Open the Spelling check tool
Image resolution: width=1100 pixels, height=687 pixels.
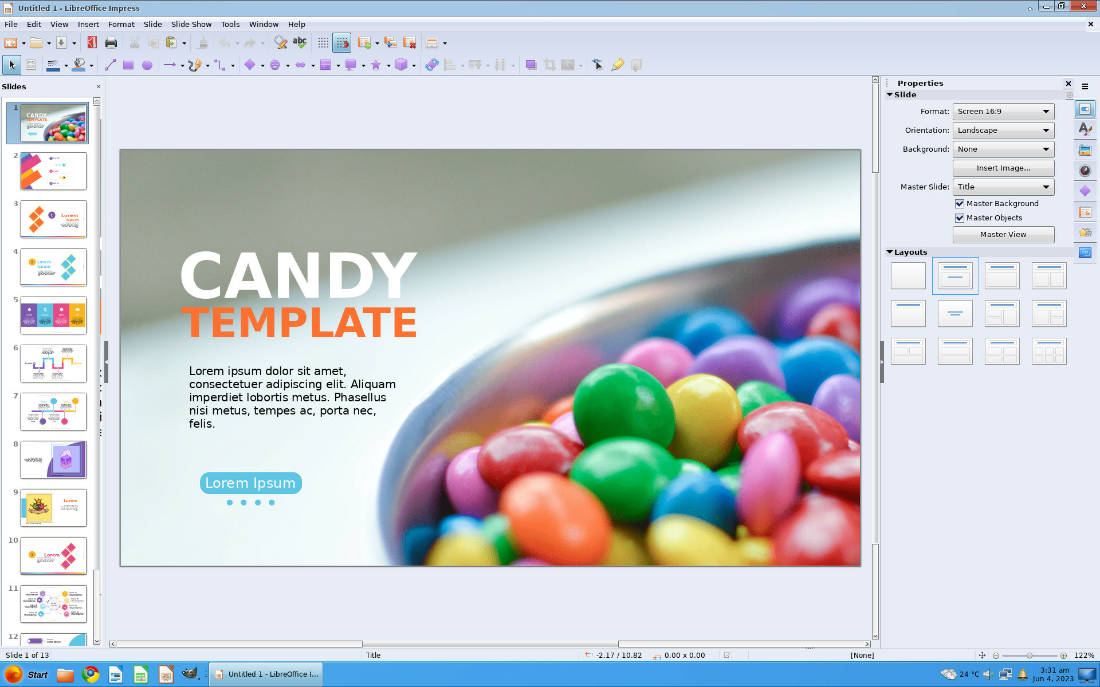point(300,43)
